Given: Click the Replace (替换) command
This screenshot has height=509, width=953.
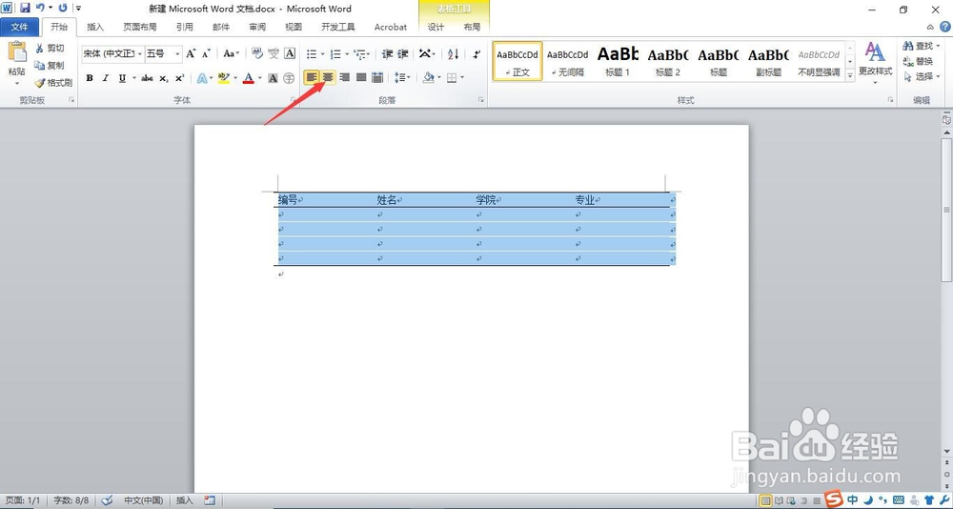Looking at the screenshot, I should 919,61.
